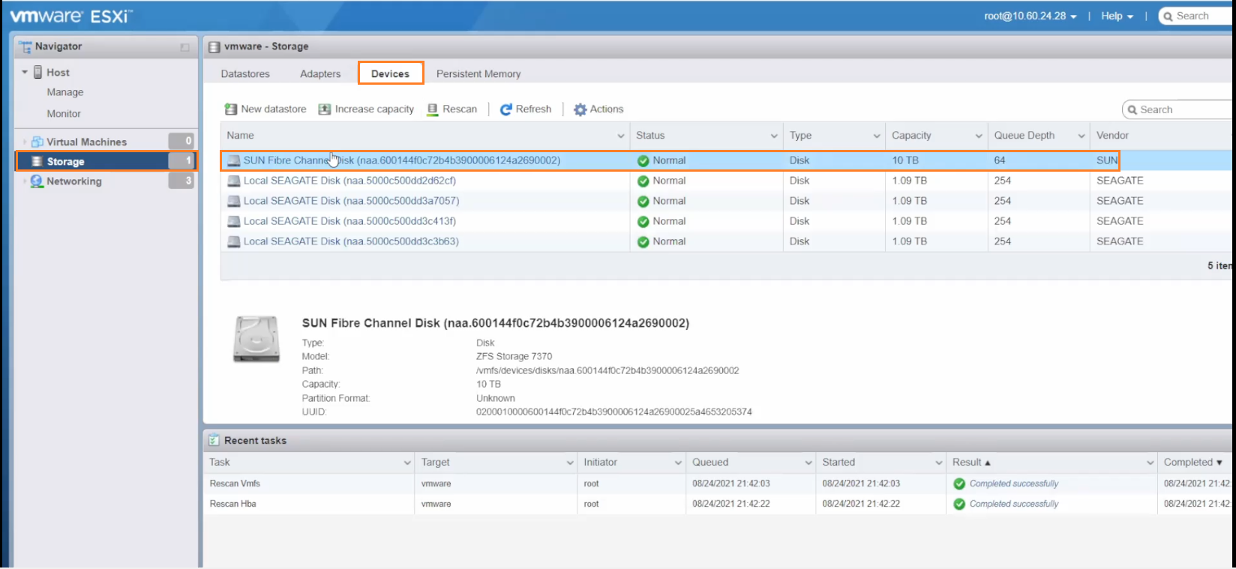Viewport: 1236px width, 569px height.
Task: Select the Devices tab
Action: (391, 73)
